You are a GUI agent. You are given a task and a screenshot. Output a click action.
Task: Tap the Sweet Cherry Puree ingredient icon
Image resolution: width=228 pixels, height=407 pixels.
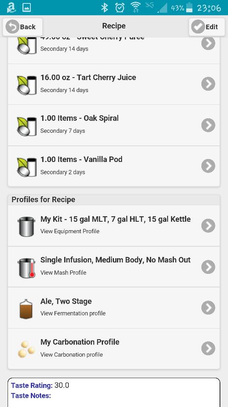pyautogui.click(x=27, y=45)
